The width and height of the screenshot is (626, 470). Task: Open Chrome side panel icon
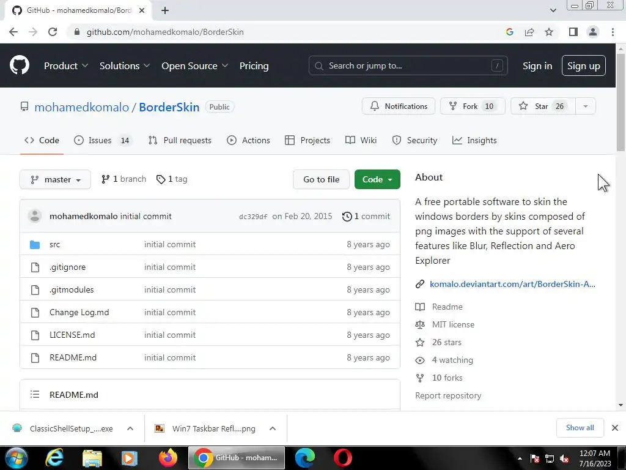pos(573,32)
